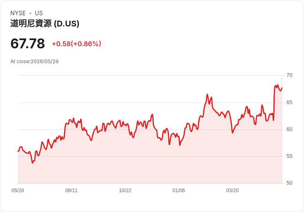Select the 10/22 date on the x-axis
The height and width of the screenshot is (212, 304).
pos(125,191)
